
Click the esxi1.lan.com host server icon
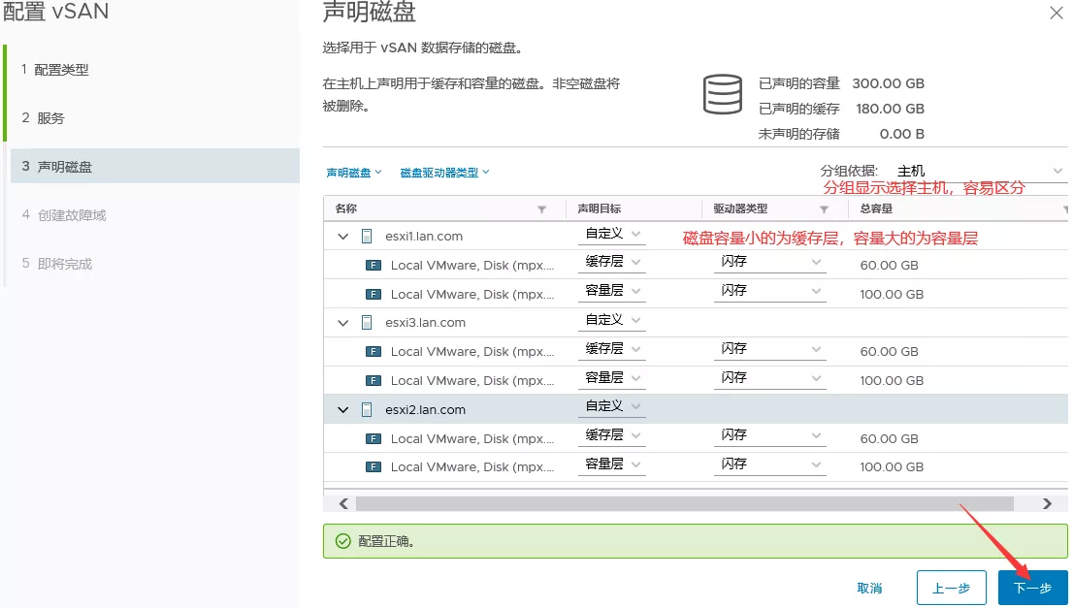(x=367, y=236)
